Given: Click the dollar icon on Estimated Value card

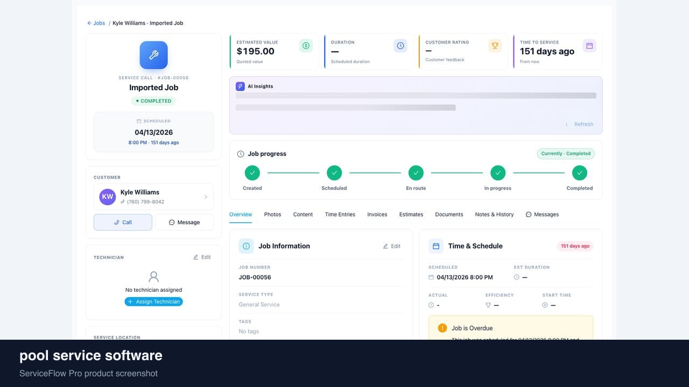Looking at the screenshot, I should click(306, 46).
